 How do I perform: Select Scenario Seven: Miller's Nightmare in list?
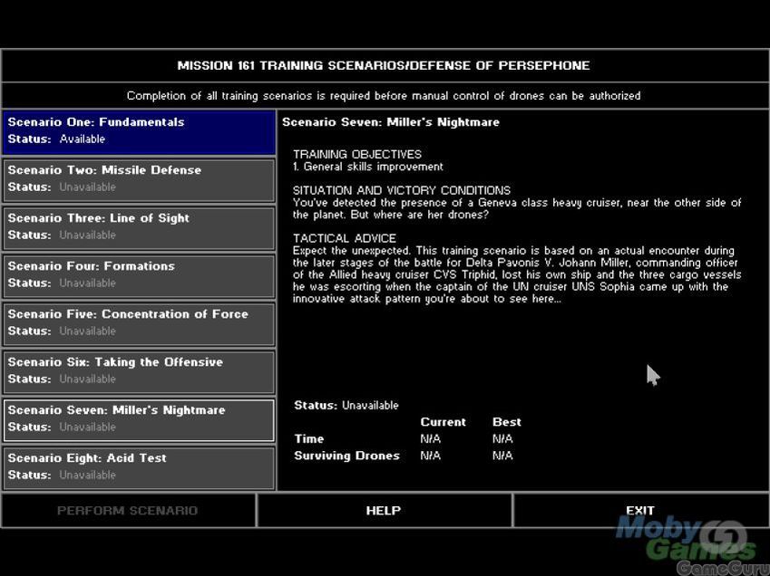(139, 420)
